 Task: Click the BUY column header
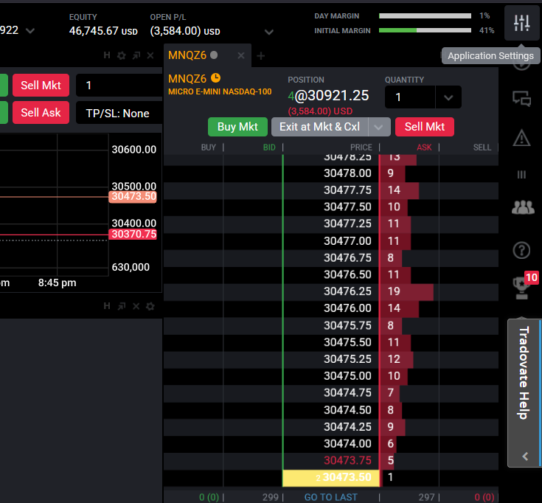(209, 148)
